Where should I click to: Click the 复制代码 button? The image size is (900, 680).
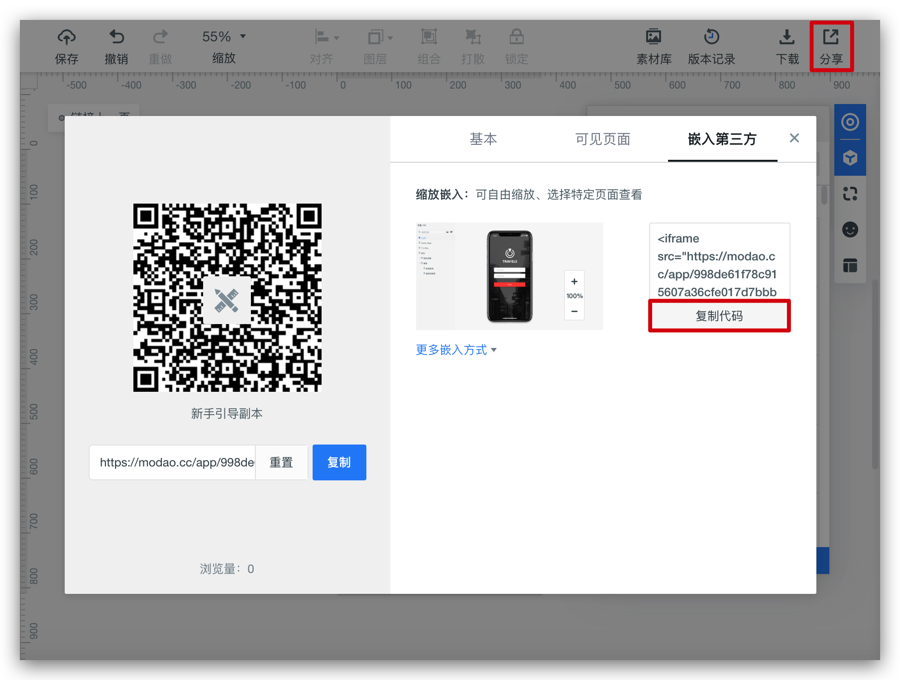(719, 316)
